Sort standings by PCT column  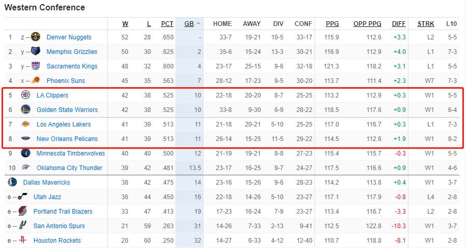pyautogui.click(x=167, y=24)
